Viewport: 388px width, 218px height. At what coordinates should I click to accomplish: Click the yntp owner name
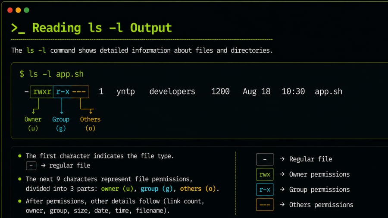126,92
